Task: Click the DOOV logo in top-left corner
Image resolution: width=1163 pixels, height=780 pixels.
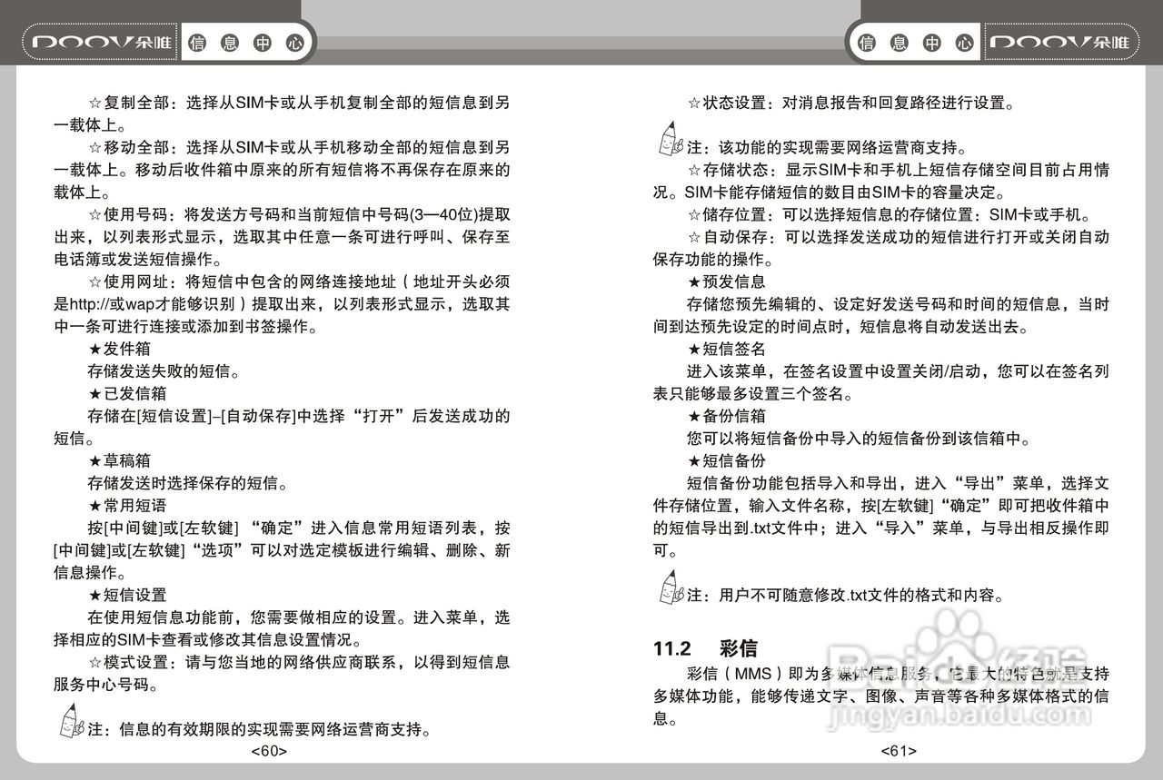Action: (98, 42)
